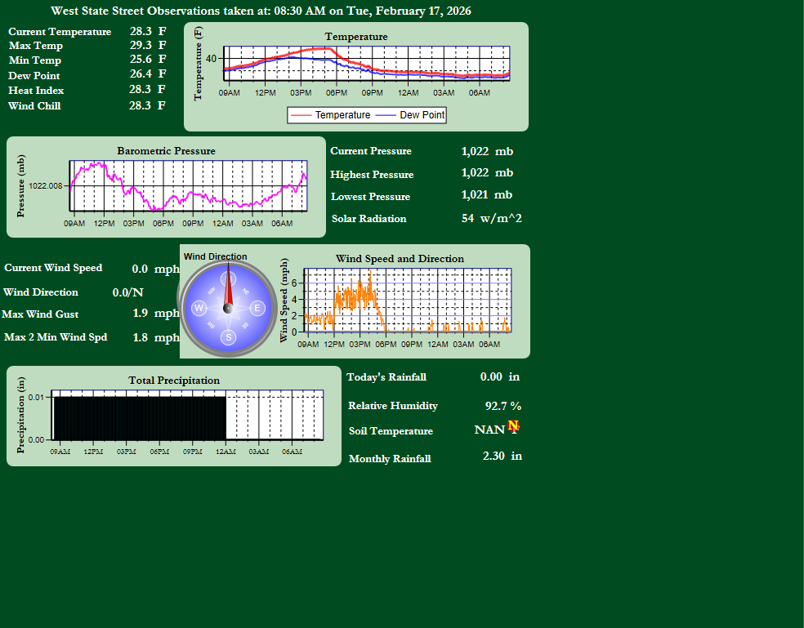Image resolution: width=804 pixels, height=628 pixels.
Task: Click the red Temperature legend line
Action: pos(301,115)
